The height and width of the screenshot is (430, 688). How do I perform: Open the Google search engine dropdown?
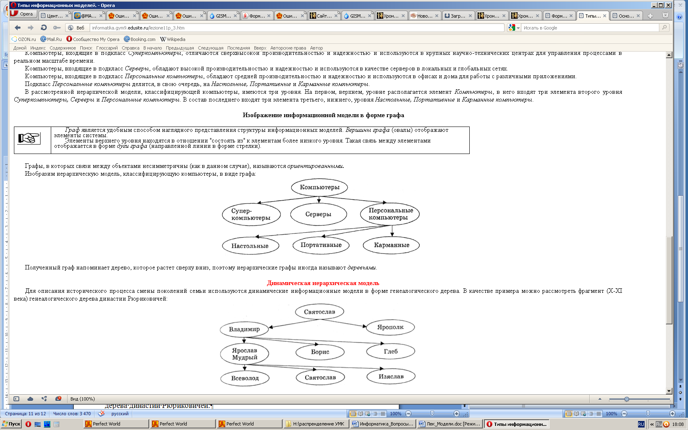[x=514, y=28]
